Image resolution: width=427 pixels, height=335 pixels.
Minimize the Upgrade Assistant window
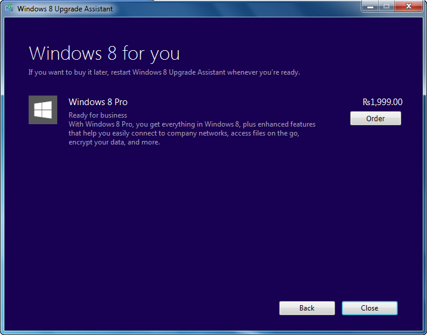point(370,6)
